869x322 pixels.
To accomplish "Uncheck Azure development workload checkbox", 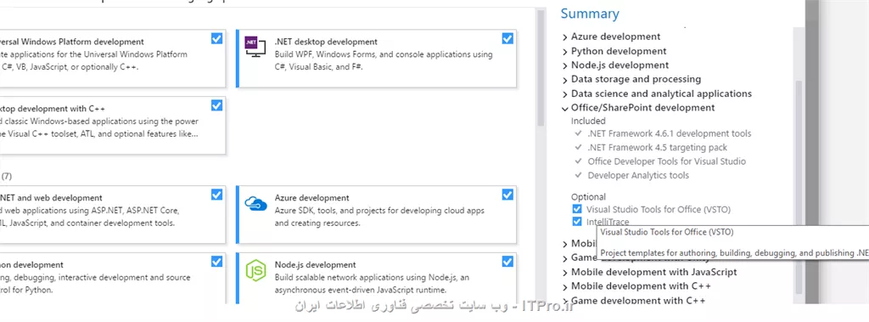I will click(507, 195).
